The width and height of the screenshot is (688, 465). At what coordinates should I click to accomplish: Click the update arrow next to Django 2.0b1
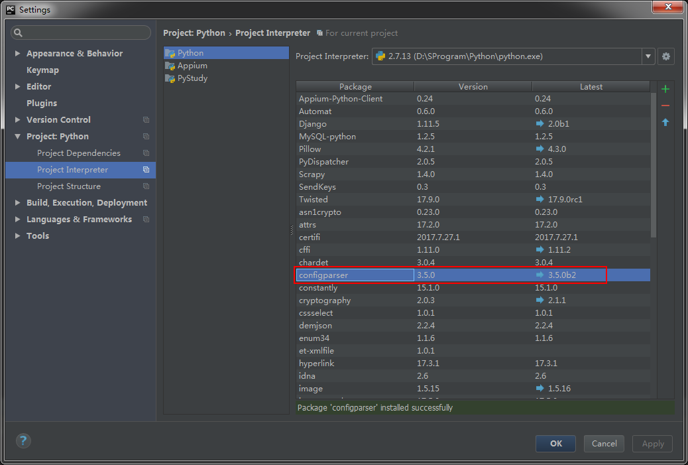tap(540, 124)
